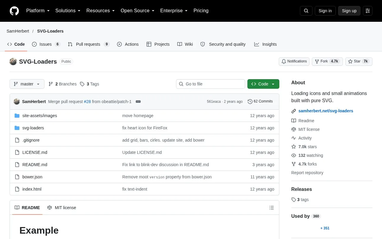This screenshot has height=239, width=382.
Task: Click the Report repository link
Action: pos(307,173)
